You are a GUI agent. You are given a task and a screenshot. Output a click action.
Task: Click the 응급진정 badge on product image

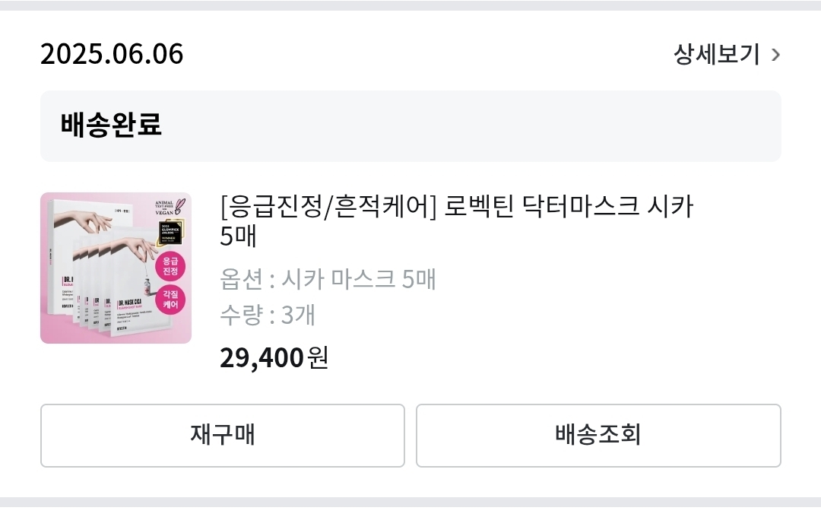170,268
